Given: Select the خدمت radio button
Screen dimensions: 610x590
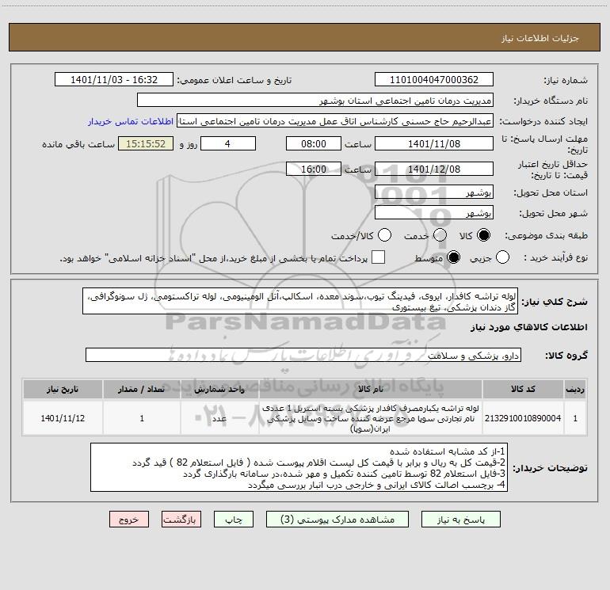Looking at the screenshot, I should pyautogui.click(x=440, y=235).
